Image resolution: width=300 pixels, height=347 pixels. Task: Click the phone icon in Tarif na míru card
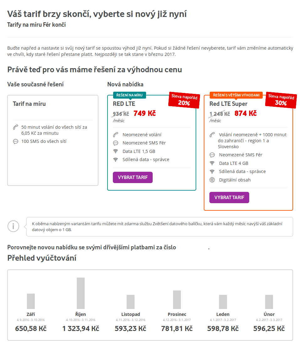15,127
